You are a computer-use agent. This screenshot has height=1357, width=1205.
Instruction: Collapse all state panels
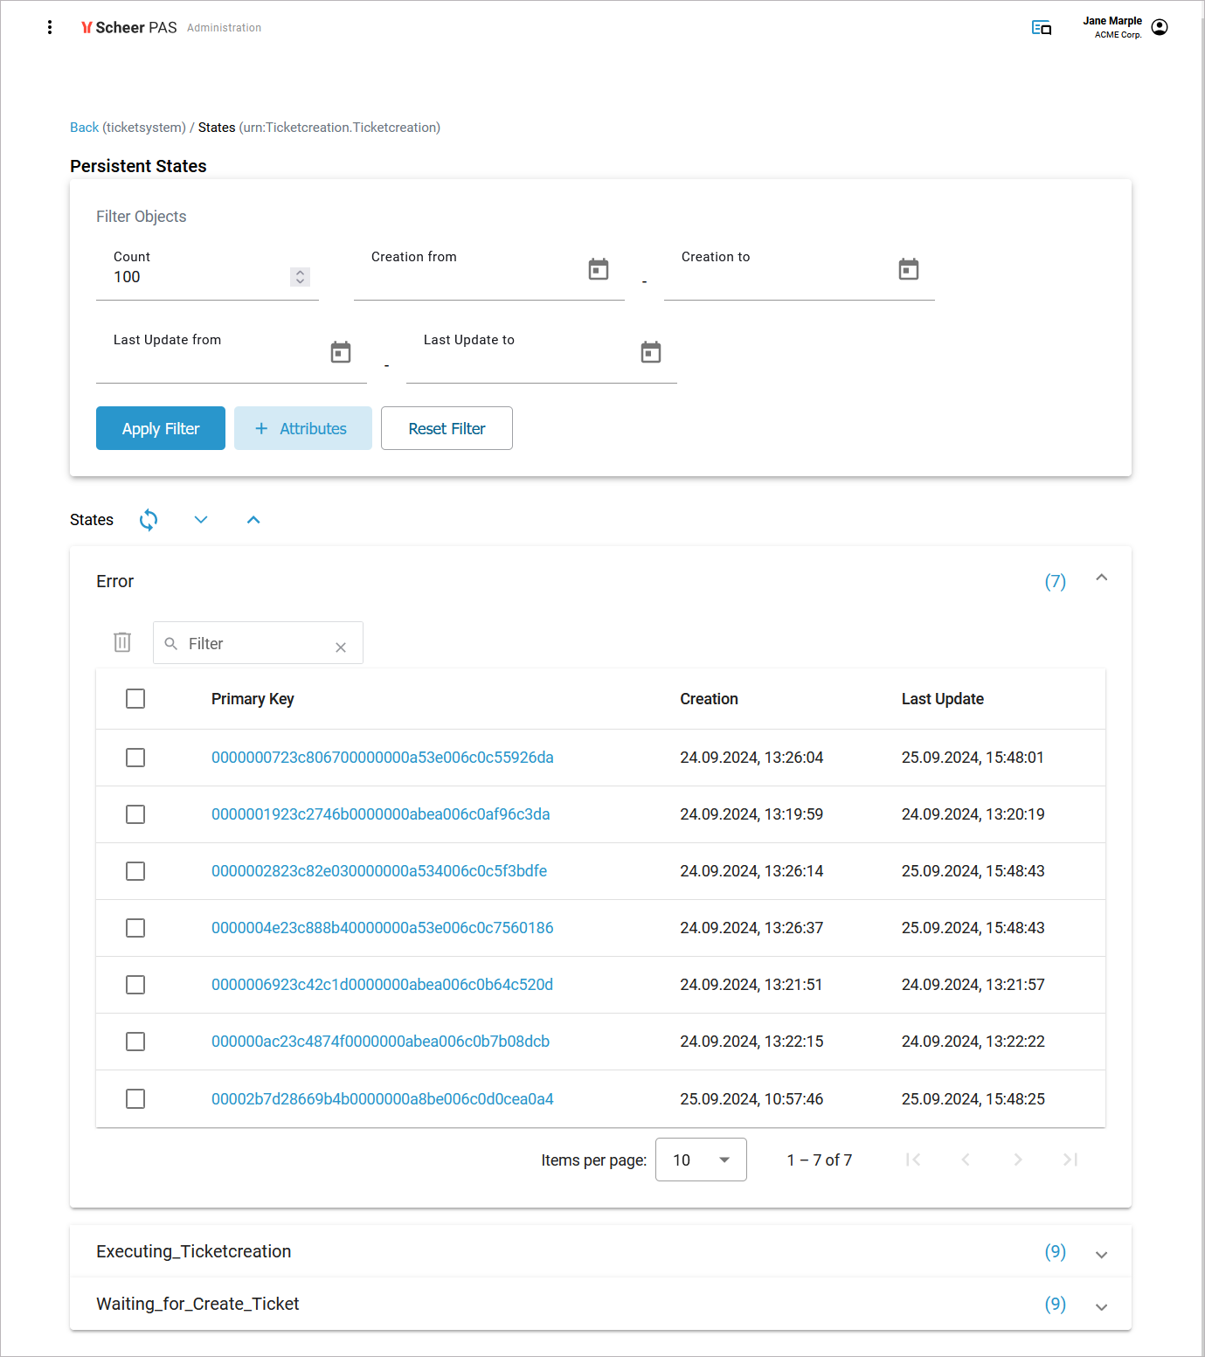point(253,520)
